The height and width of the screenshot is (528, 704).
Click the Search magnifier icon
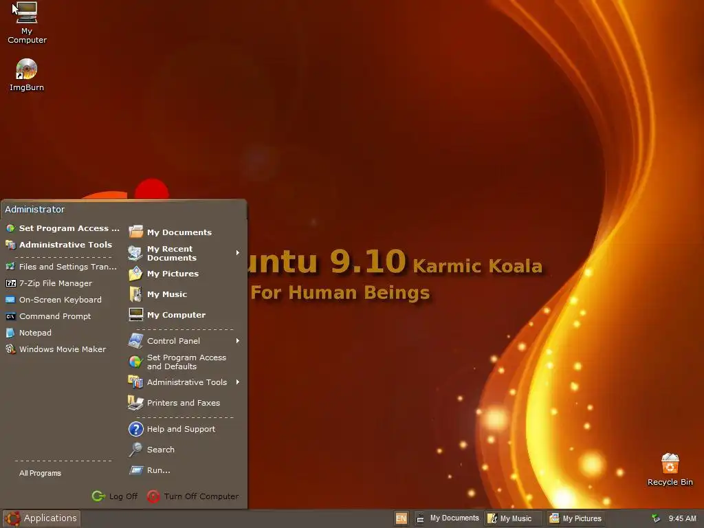(135, 450)
